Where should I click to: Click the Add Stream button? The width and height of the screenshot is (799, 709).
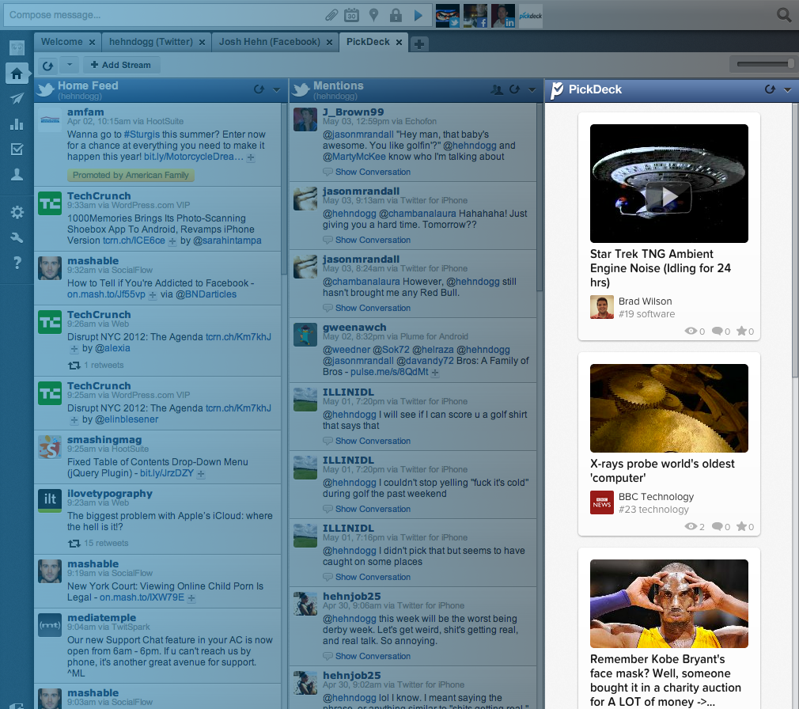click(121, 65)
